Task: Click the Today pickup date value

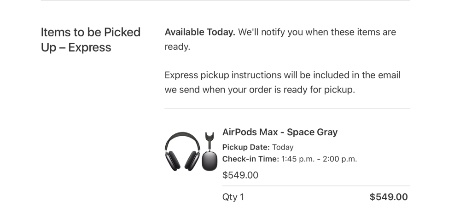Action: click(283, 147)
